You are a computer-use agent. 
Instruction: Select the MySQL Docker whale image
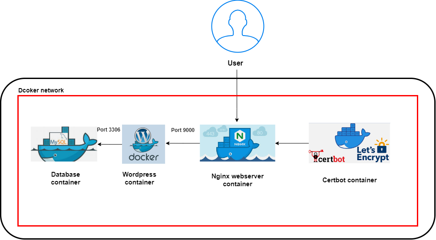point(64,144)
